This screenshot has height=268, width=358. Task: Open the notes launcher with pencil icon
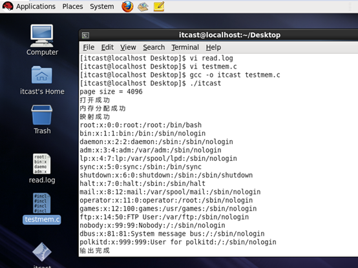coord(159,6)
